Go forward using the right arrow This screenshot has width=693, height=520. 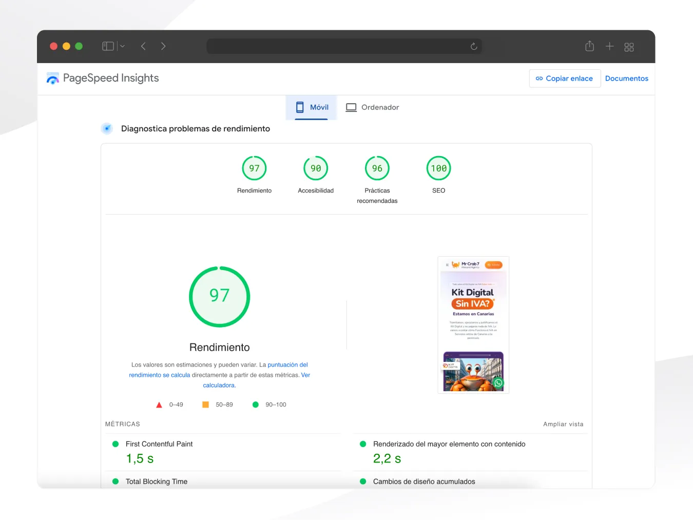coord(163,46)
